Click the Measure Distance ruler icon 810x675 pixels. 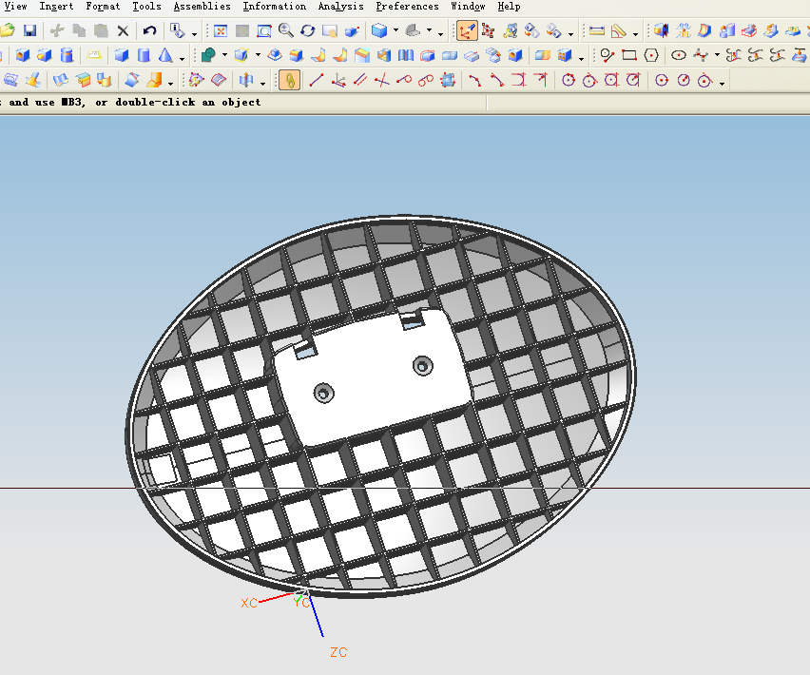point(597,31)
